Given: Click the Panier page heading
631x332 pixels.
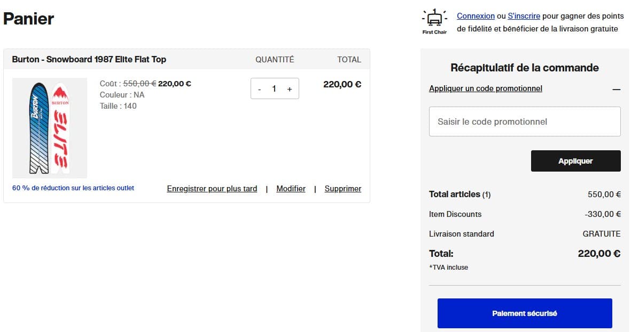Looking at the screenshot, I should click(29, 19).
